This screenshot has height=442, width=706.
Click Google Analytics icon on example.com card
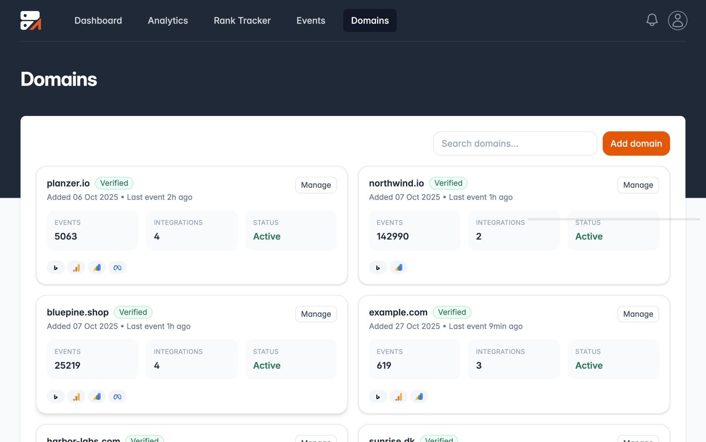pyautogui.click(x=398, y=397)
